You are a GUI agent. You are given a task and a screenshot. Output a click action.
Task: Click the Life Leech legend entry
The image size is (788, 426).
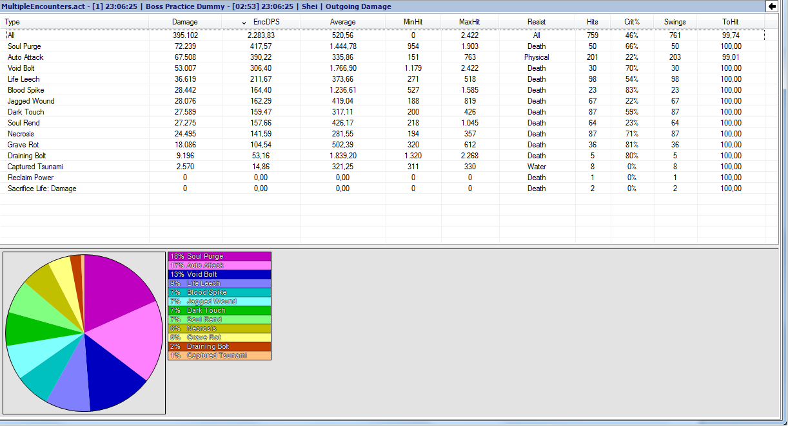coord(220,283)
